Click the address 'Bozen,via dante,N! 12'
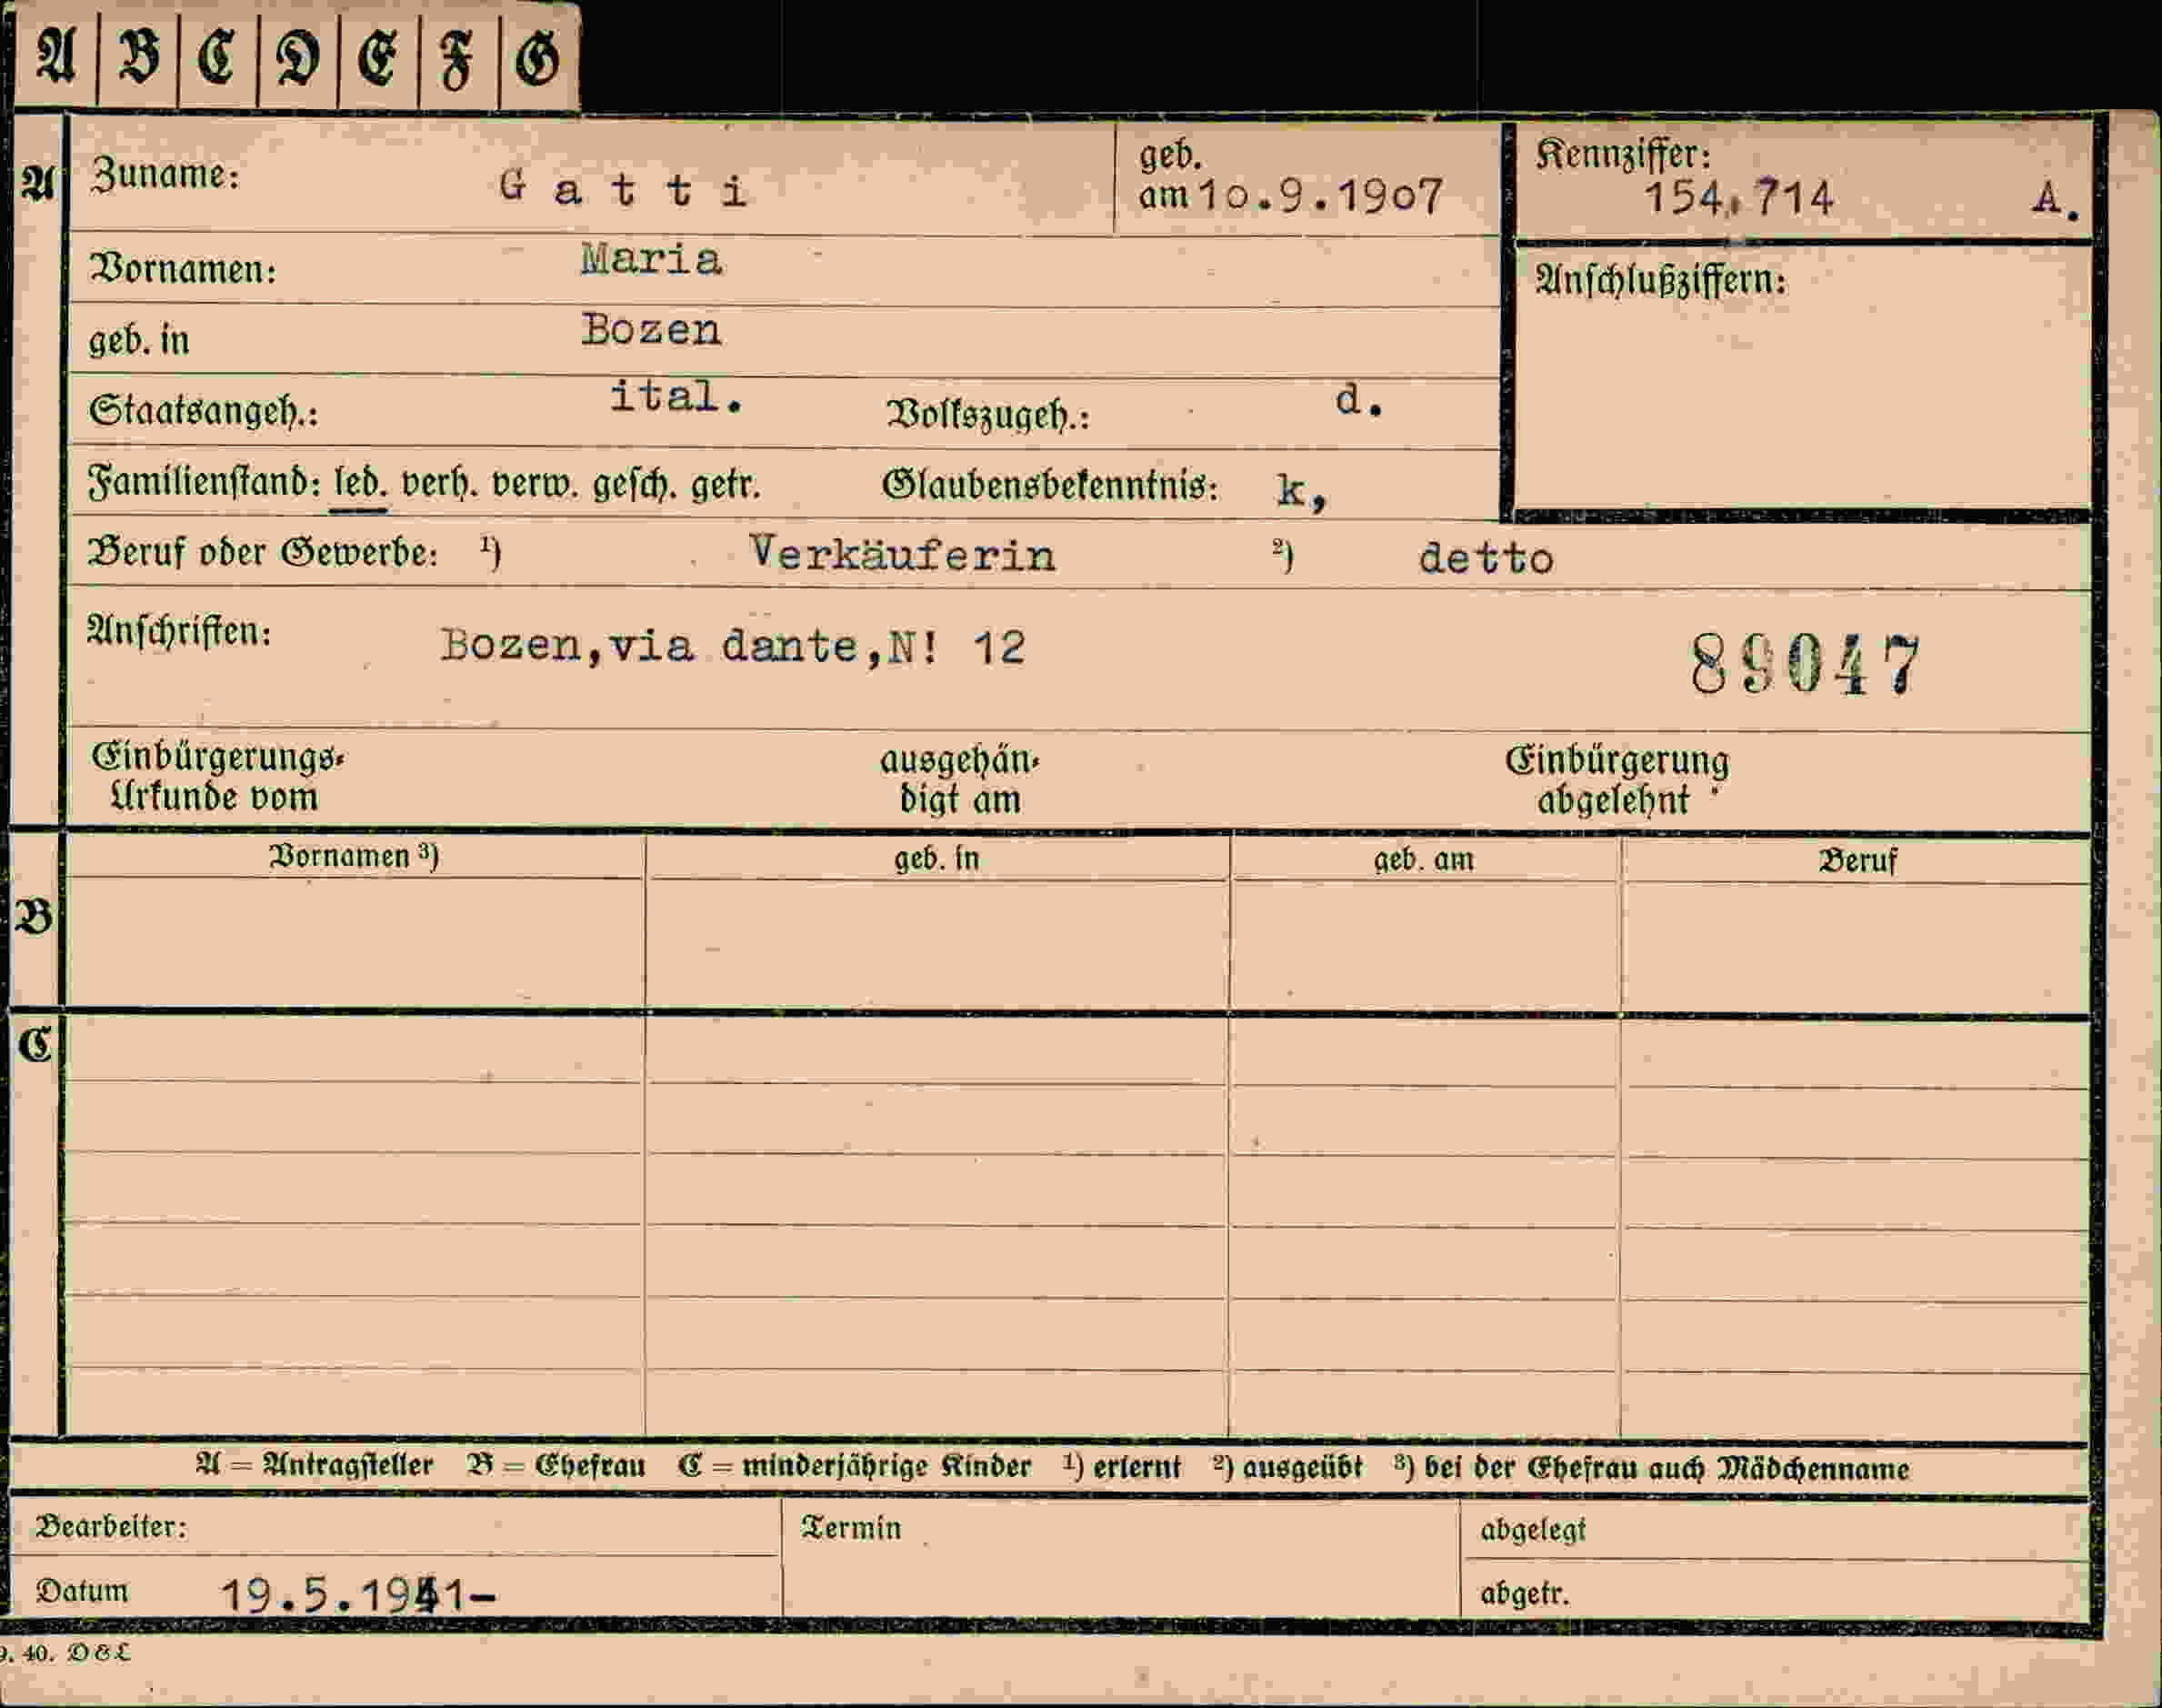Viewport: 2162px width, 1708px height. [733, 645]
